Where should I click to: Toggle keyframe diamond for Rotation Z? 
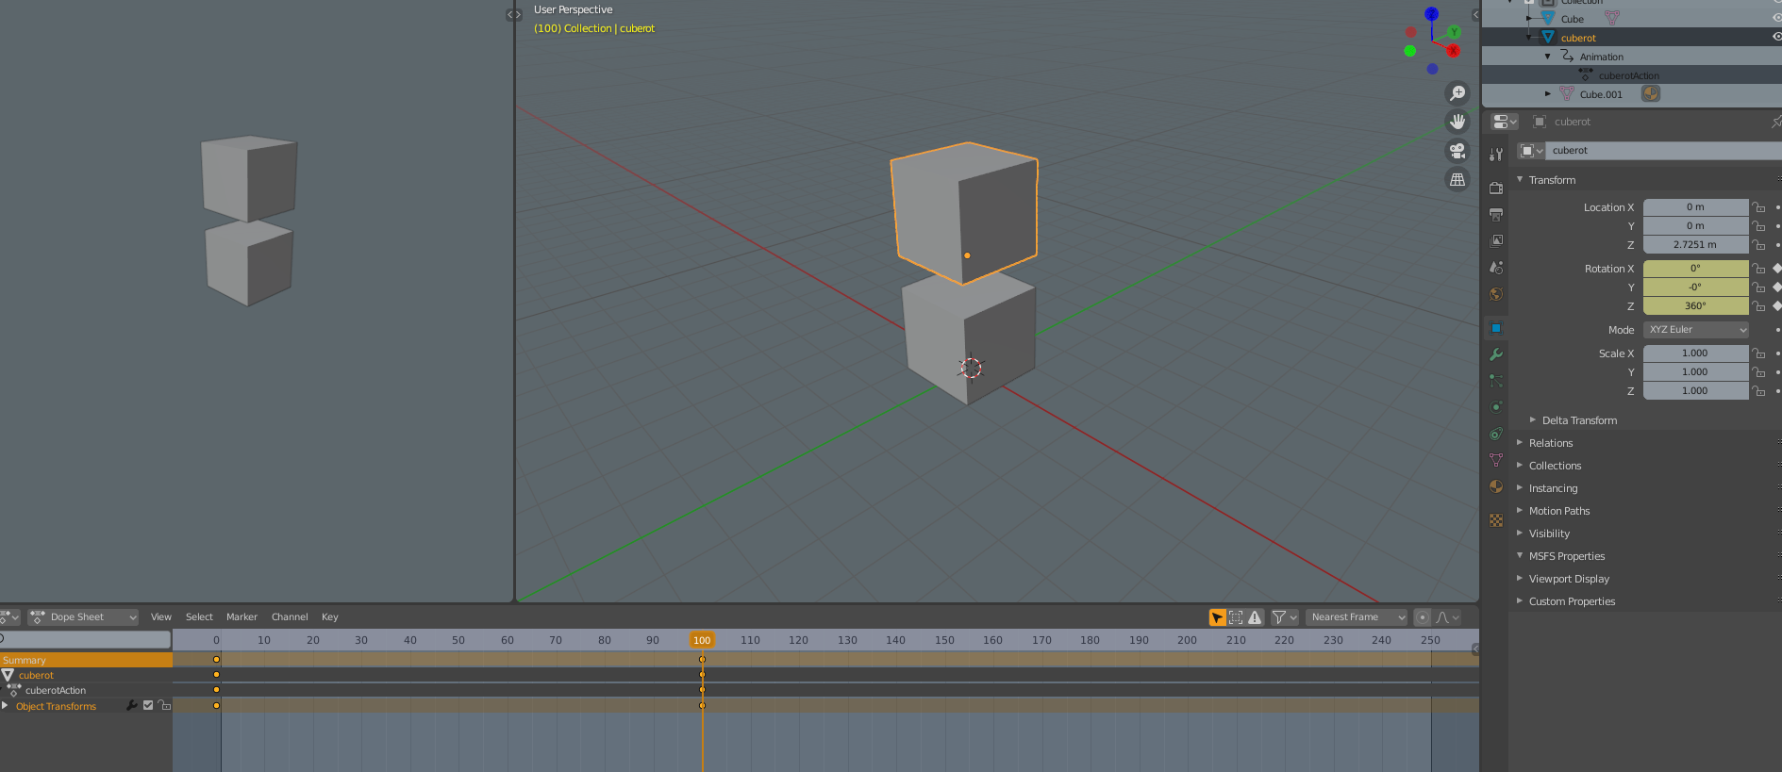pos(1777,305)
